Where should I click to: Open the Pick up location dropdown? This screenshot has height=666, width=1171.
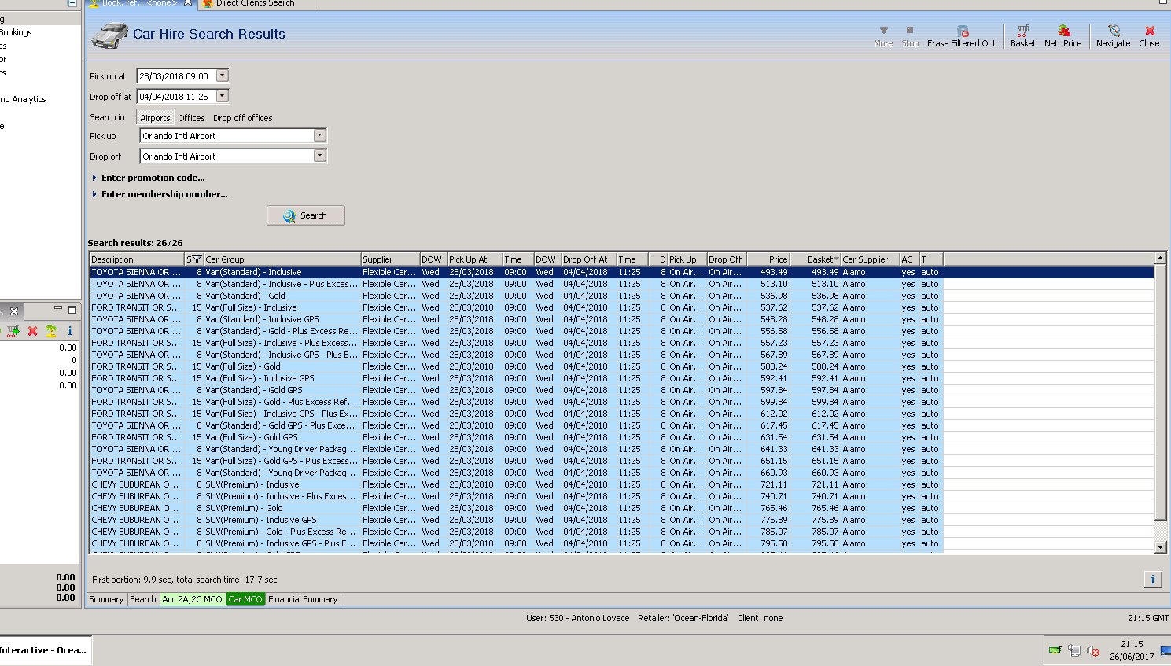(x=319, y=135)
